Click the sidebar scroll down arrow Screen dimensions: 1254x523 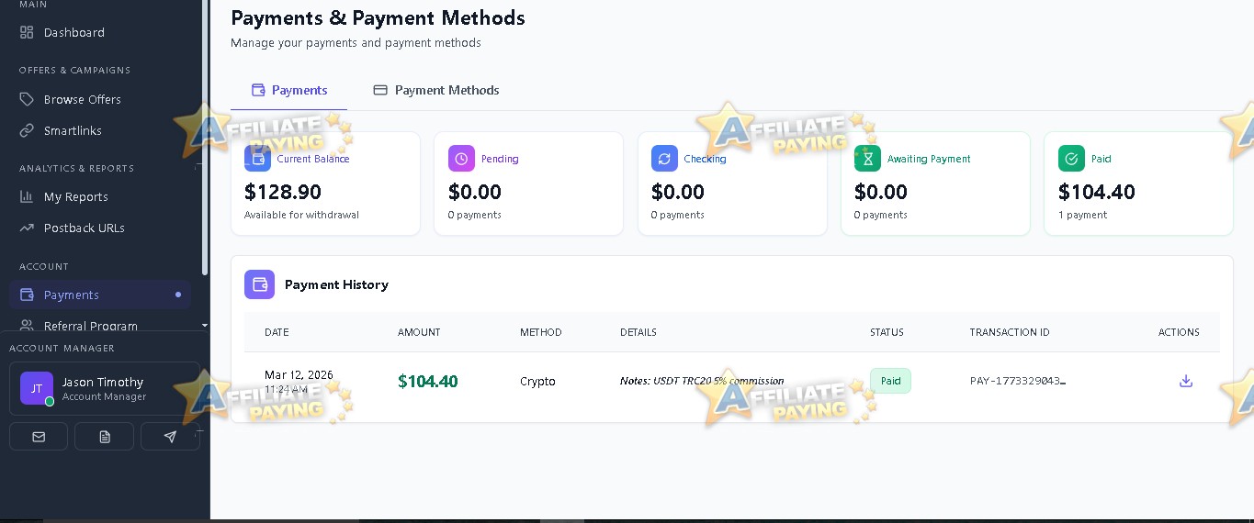205,325
